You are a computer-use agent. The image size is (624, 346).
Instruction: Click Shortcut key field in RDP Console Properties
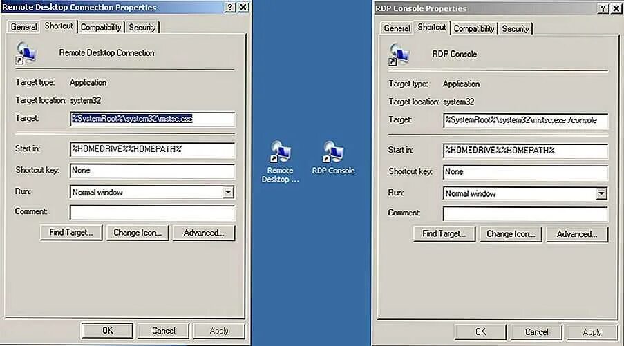(x=525, y=172)
